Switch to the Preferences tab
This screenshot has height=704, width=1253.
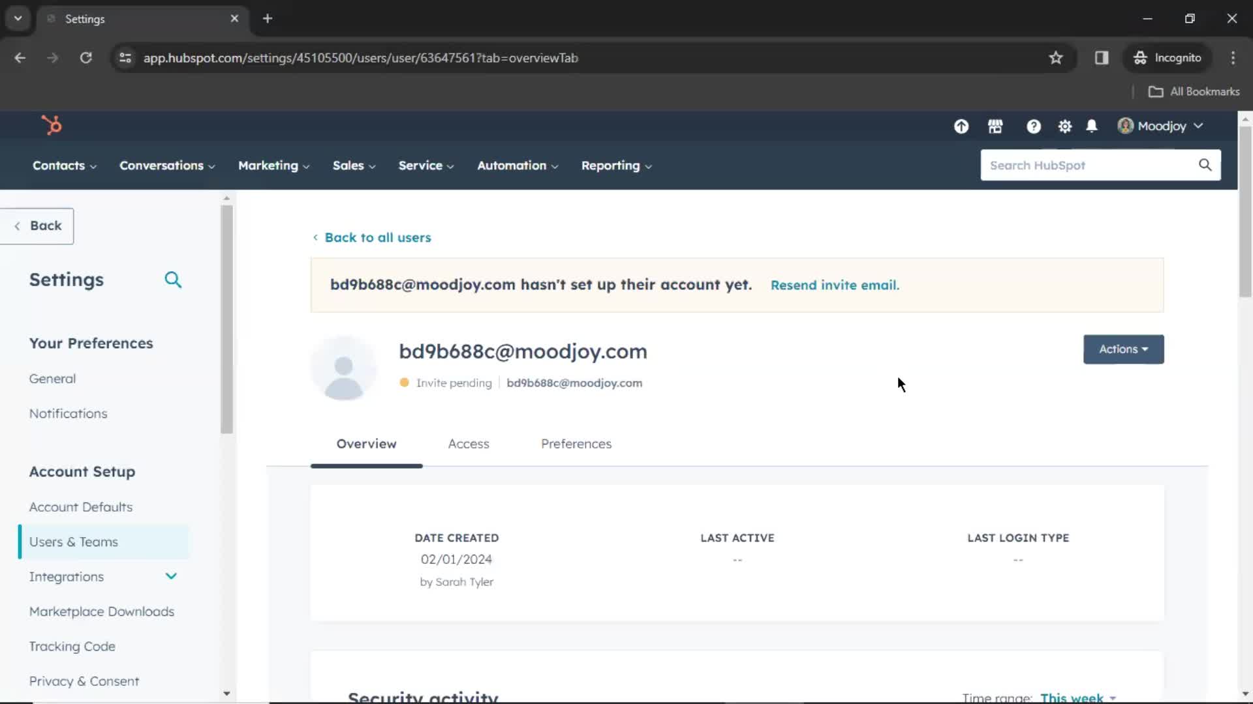click(576, 443)
